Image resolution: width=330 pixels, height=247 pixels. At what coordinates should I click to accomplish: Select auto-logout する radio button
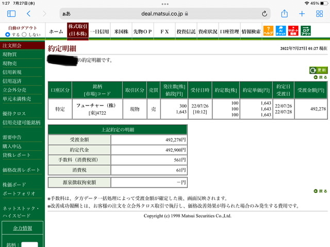pyautogui.click(x=8, y=34)
